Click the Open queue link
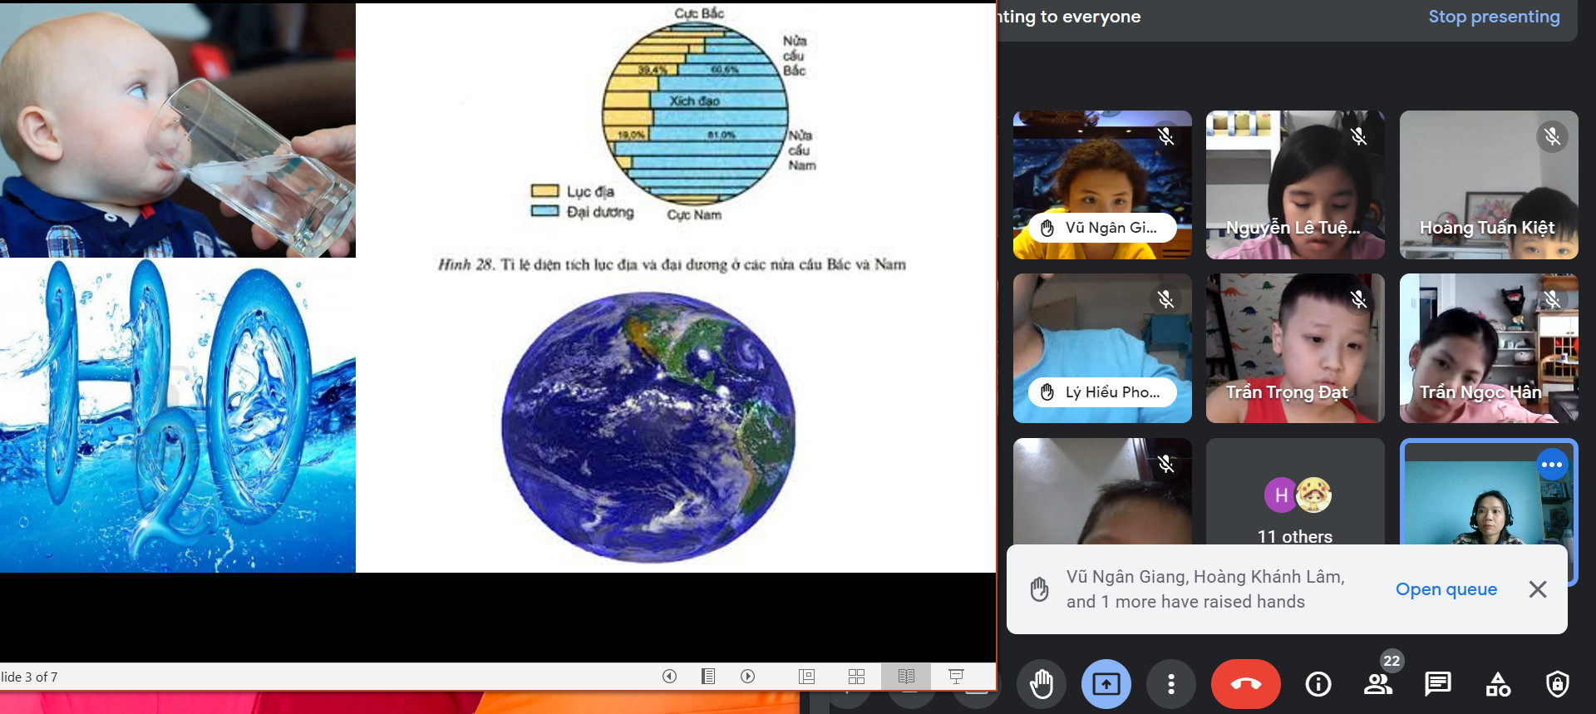The height and width of the screenshot is (714, 1596). pos(1446,589)
